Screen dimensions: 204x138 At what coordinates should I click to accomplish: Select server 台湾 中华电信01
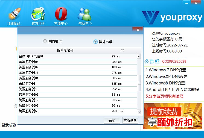[78, 57]
